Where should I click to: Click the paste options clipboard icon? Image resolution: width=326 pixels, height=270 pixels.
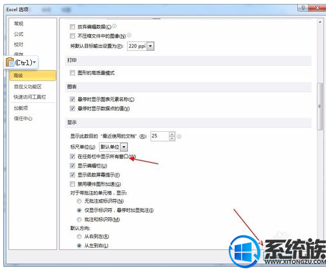pyautogui.click(x=10, y=62)
